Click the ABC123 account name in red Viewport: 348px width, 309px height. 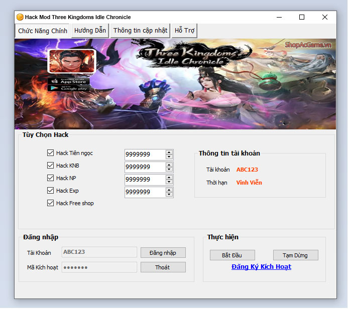click(247, 170)
